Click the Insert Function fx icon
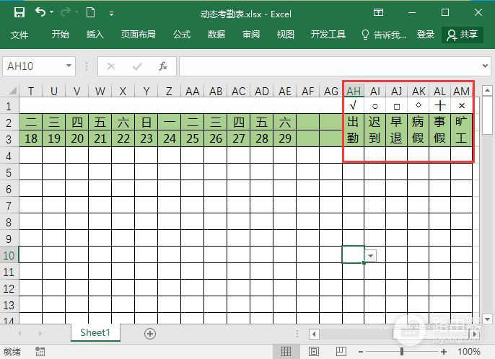Viewport: 495px width, 359px height. [x=163, y=66]
